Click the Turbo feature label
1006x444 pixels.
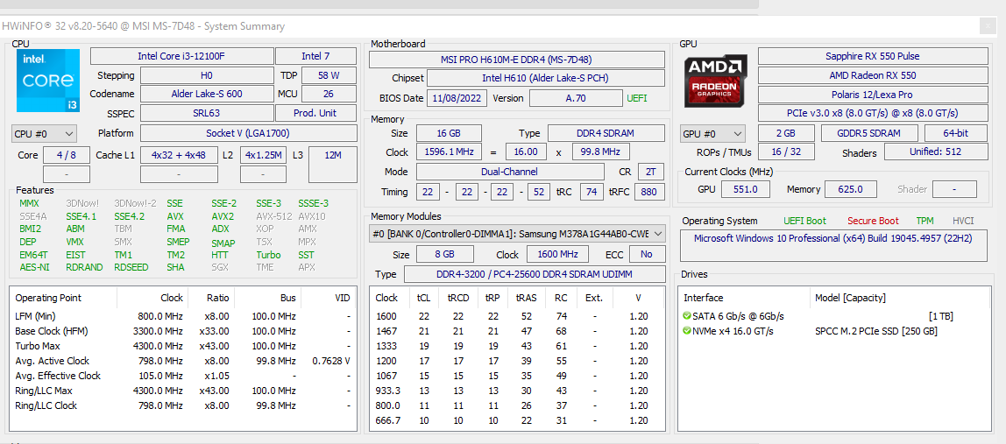[x=268, y=255]
